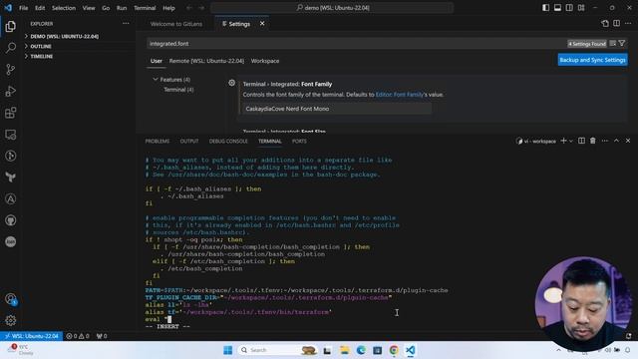Add a new terminal
638x359 pixels.
[x=563, y=141]
